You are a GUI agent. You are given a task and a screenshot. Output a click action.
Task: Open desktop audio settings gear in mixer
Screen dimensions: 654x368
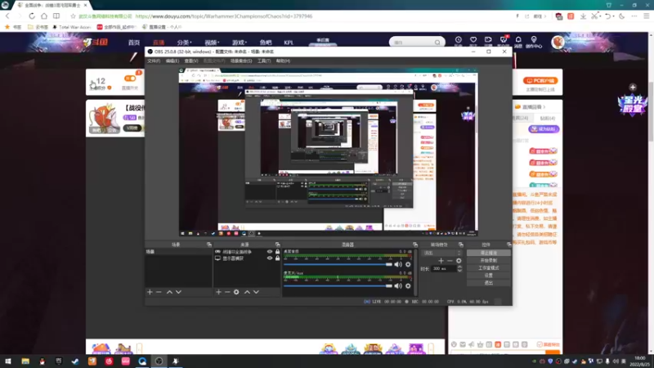point(408,264)
